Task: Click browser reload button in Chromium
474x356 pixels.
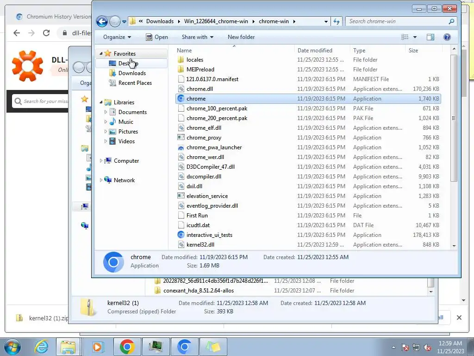Action: (46, 33)
